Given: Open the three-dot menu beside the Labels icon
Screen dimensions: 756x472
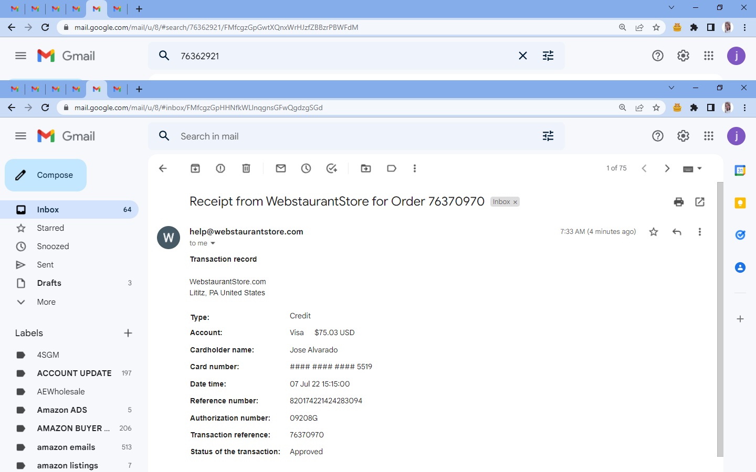Looking at the screenshot, I should pos(415,168).
